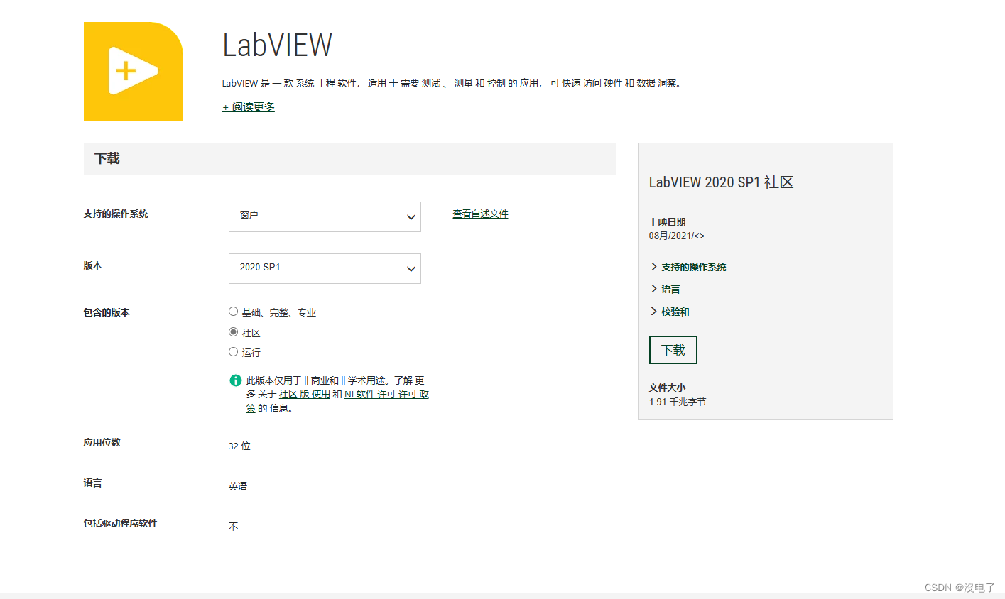Open the 支持的操作系统 dropdown showing 窗户
This screenshot has width=1005, height=599.
tap(324, 216)
